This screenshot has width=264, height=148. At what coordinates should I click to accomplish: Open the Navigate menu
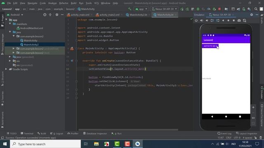pyautogui.click(x=32, y=3)
